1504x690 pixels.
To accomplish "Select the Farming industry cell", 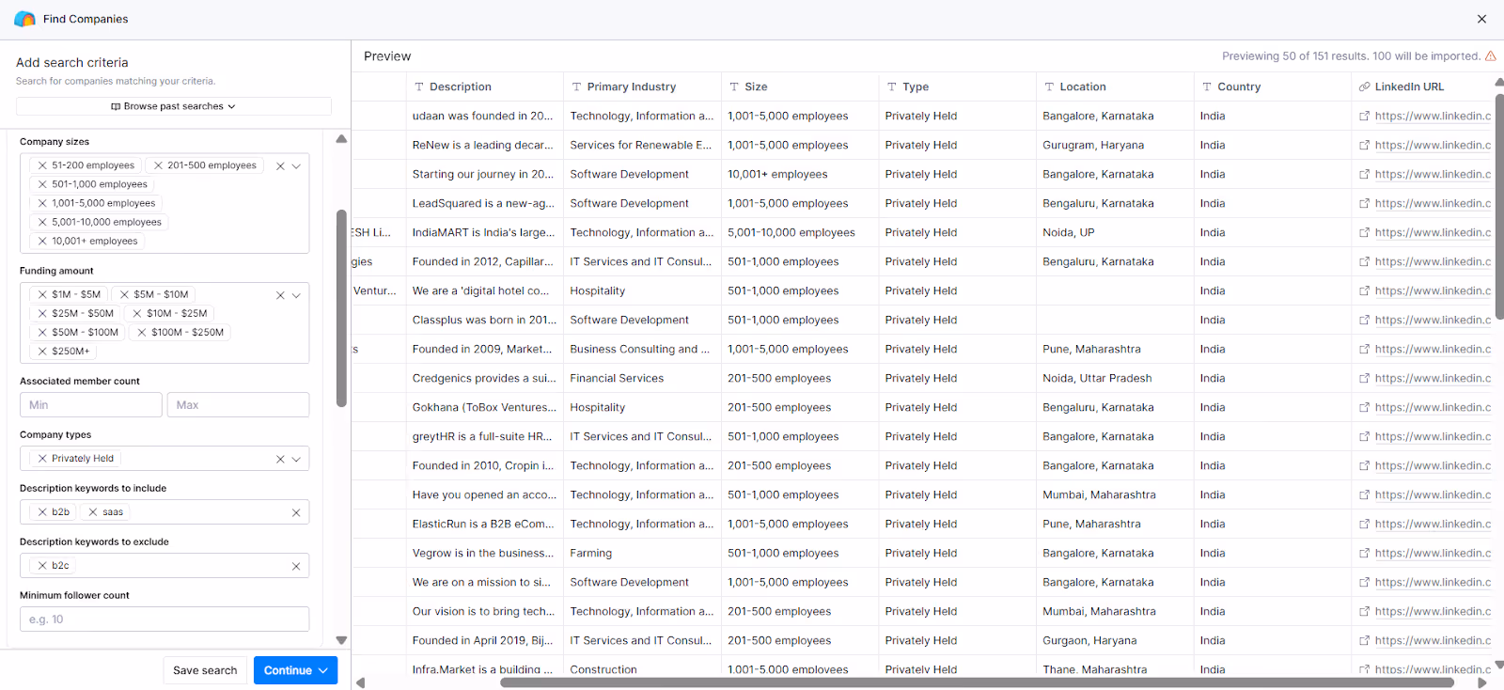I will coord(642,554).
